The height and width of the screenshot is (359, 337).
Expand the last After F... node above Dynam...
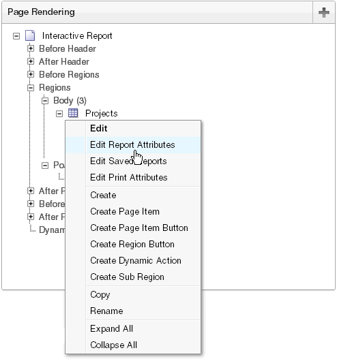[31, 217]
